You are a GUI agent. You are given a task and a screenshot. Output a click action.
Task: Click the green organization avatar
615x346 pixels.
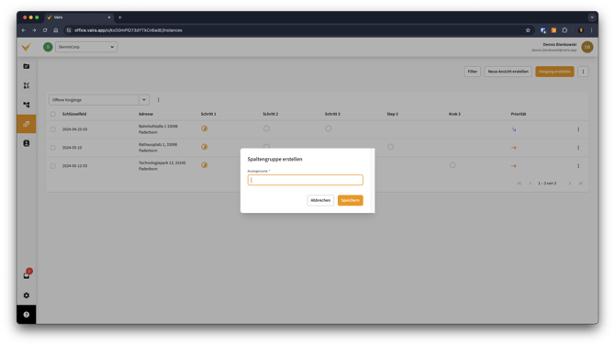tap(48, 47)
